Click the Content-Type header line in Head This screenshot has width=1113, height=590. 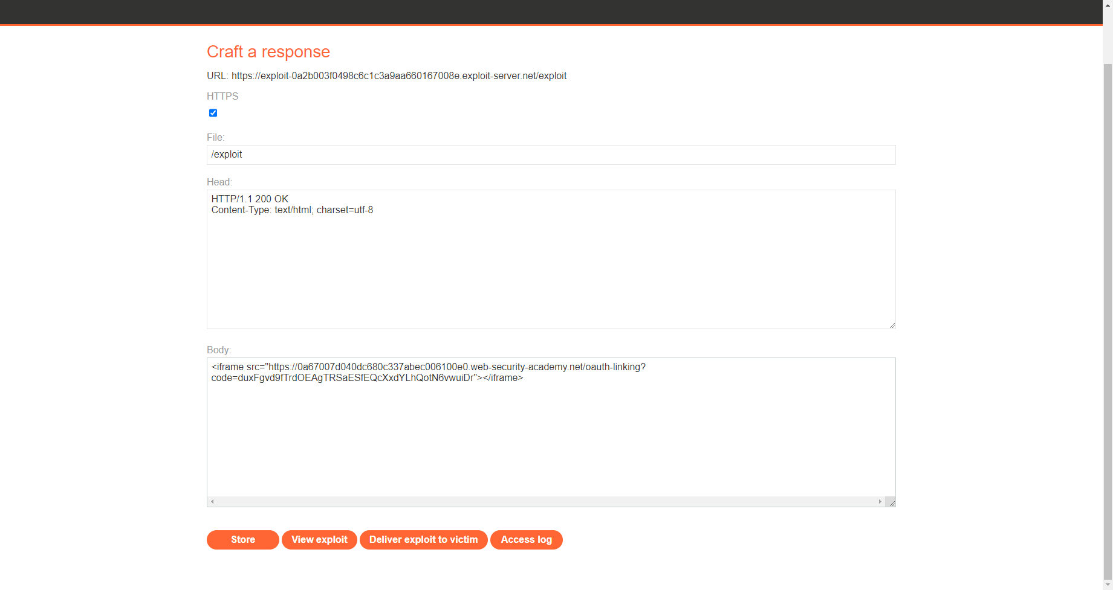pyautogui.click(x=292, y=210)
